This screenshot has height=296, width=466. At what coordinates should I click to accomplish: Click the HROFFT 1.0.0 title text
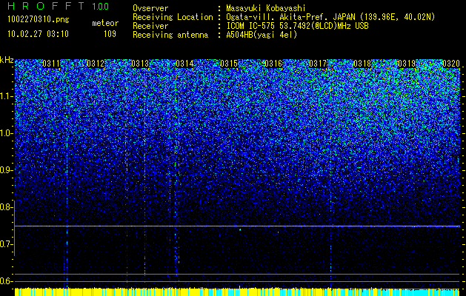[x=59, y=6]
